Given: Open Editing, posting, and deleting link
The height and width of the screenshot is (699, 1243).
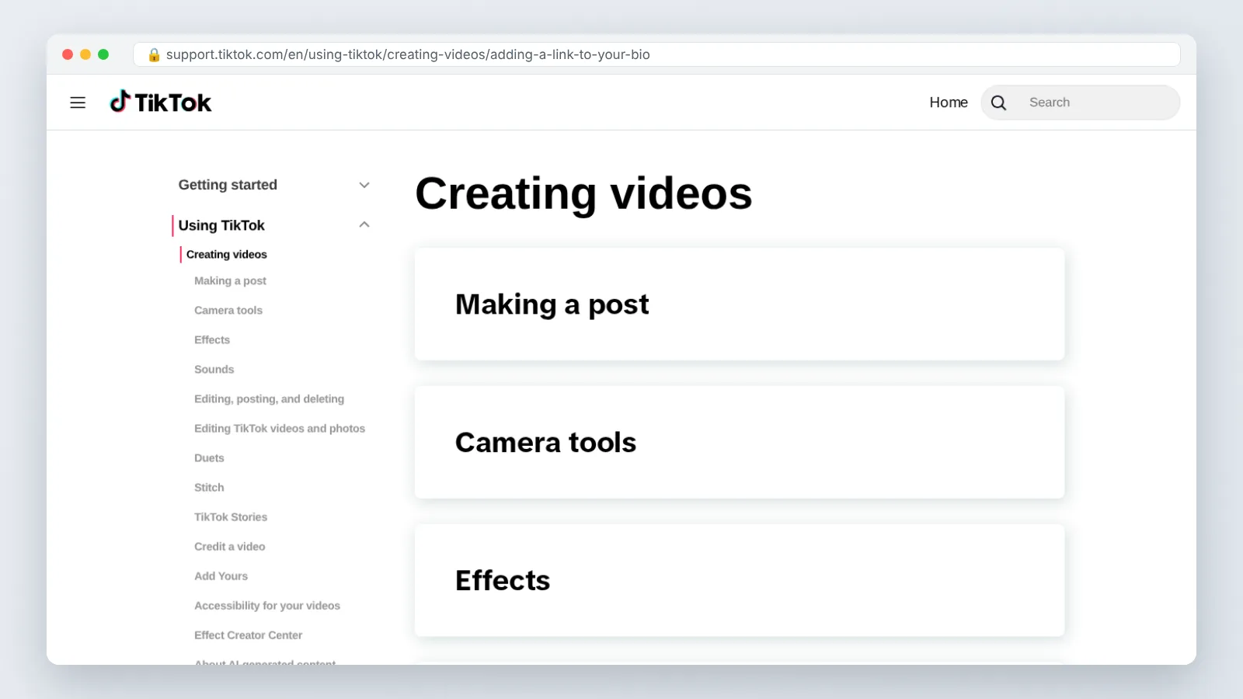Looking at the screenshot, I should point(269,399).
